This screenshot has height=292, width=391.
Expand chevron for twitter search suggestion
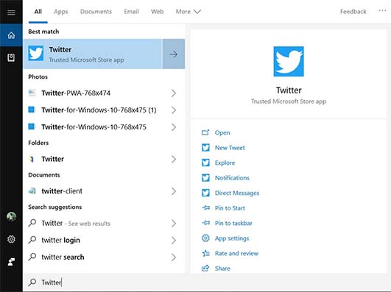pyautogui.click(x=174, y=257)
